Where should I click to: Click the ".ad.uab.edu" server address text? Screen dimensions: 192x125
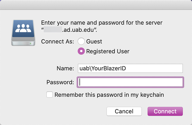[78, 30]
